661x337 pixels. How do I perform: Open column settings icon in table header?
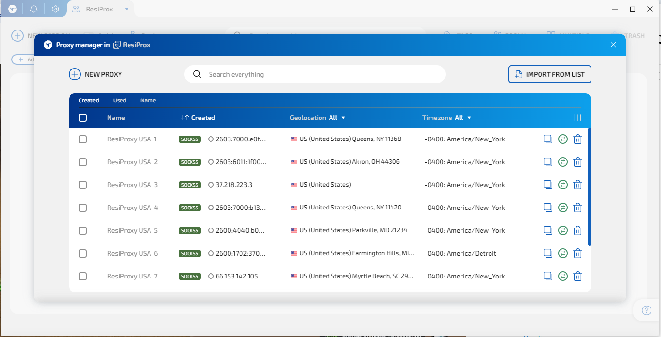click(578, 118)
